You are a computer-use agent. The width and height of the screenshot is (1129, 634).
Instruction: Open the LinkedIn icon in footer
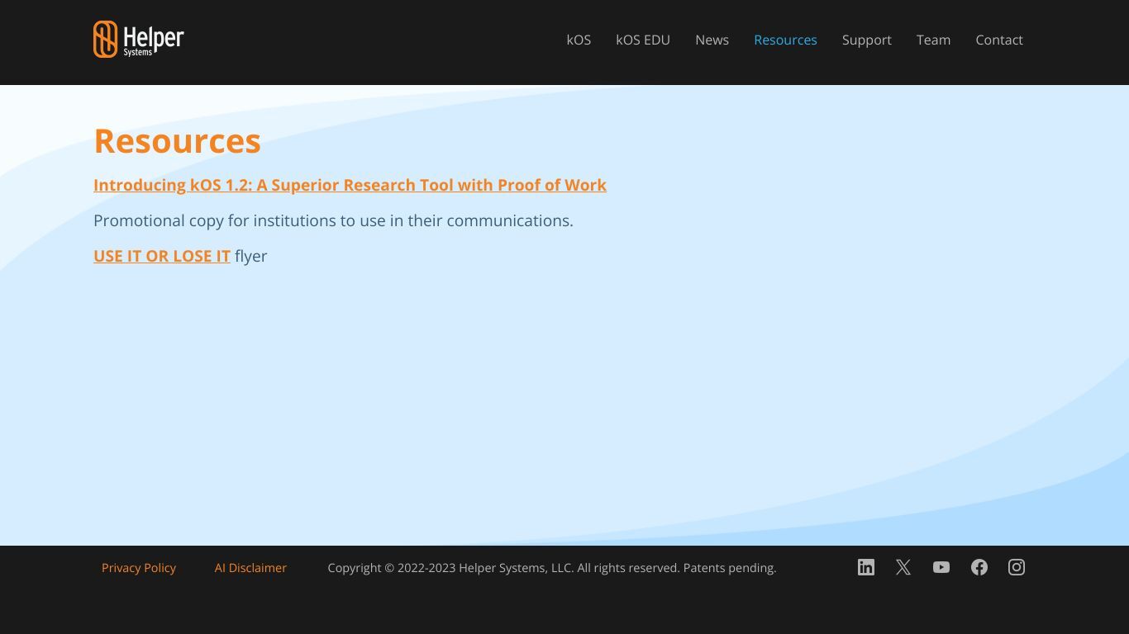click(866, 567)
